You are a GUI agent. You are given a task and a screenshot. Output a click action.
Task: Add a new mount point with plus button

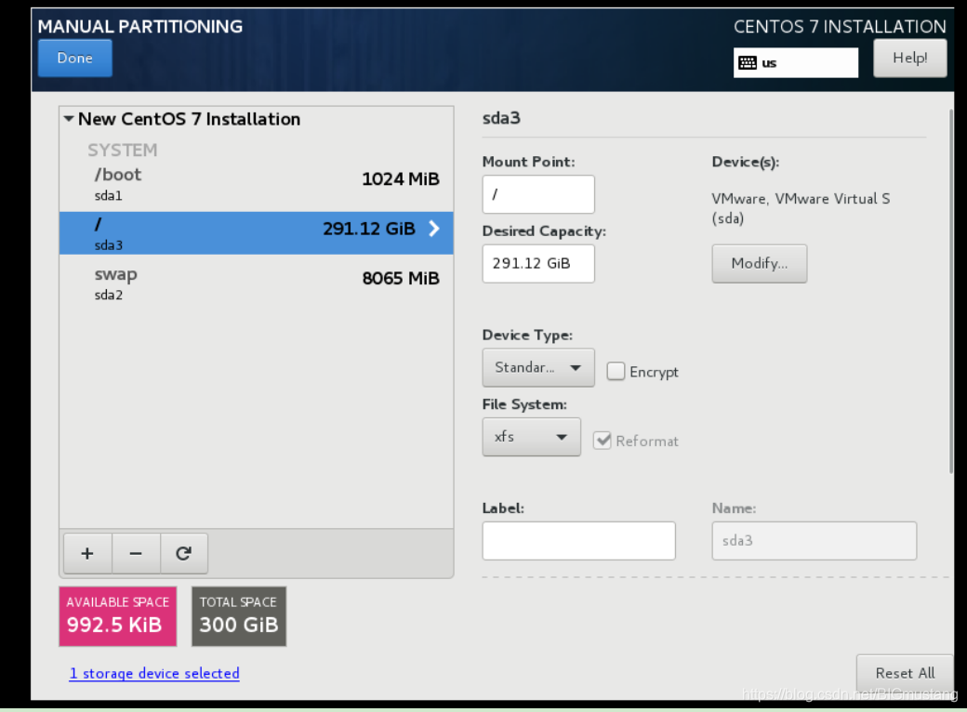[87, 553]
